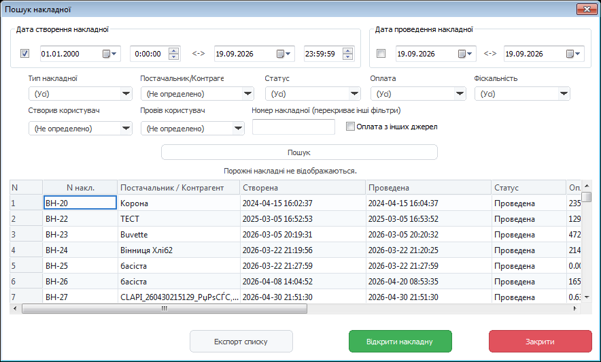Select invoice cell 'ВН-20'
The image size is (601, 362).
tap(80, 203)
